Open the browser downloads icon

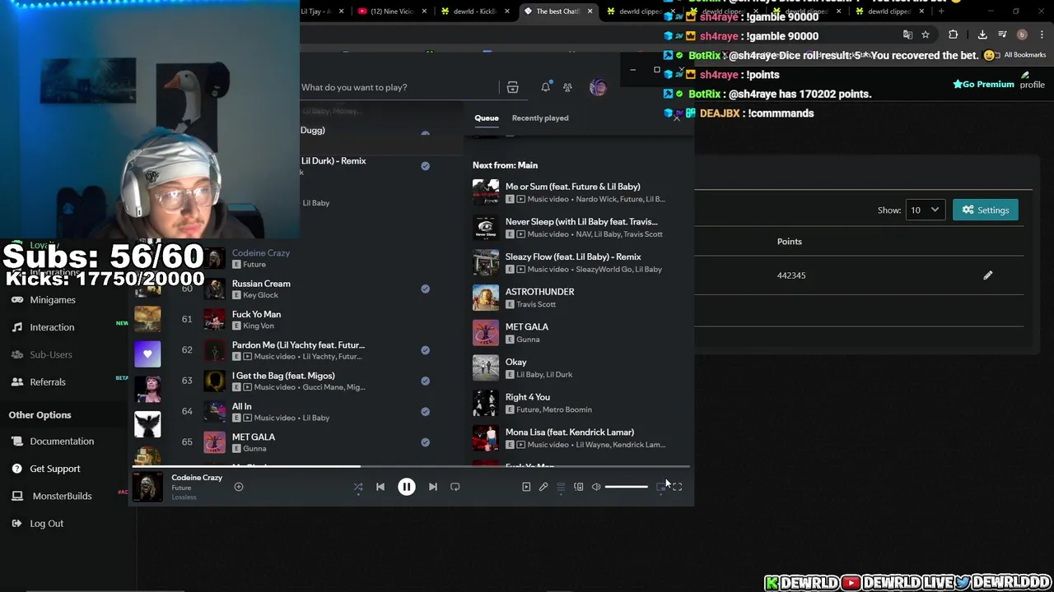982,35
